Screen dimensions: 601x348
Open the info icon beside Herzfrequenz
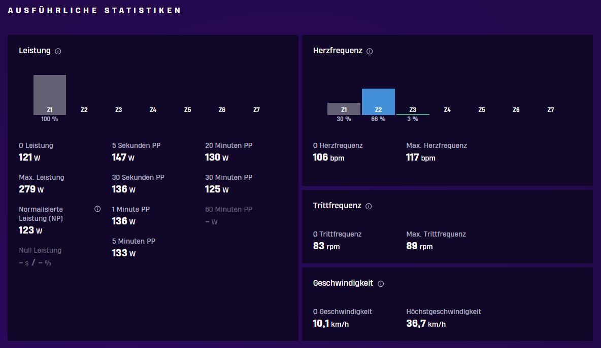[370, 51]
